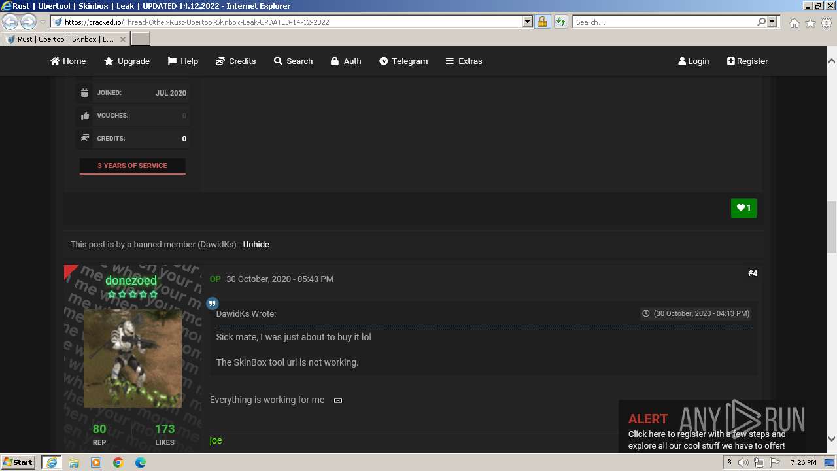The width and height of the screenshot is (837, 471).
Task: Click the five star rank under donezoed
Action: 133,294
